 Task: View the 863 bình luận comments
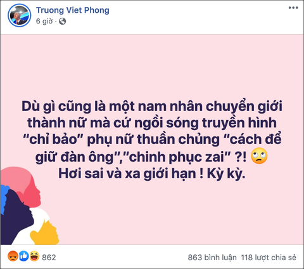tap(212, 258)
